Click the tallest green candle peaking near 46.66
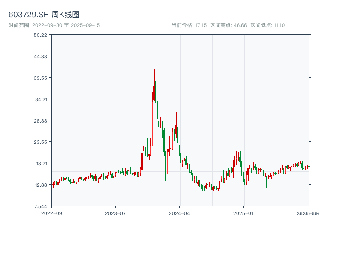Image resolution: width=343 pixels, height=257 pixels. (x=156, y=76)
